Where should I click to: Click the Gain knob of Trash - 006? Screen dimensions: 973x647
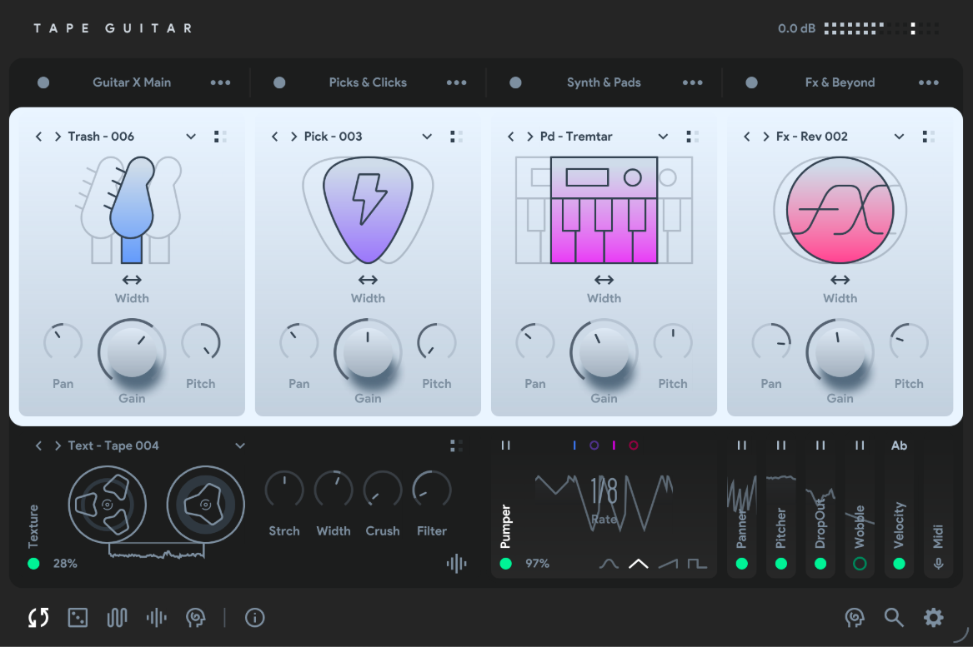tap(132, 352)
